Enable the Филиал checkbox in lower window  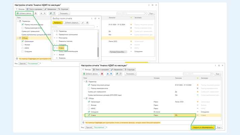click(89, 105)
